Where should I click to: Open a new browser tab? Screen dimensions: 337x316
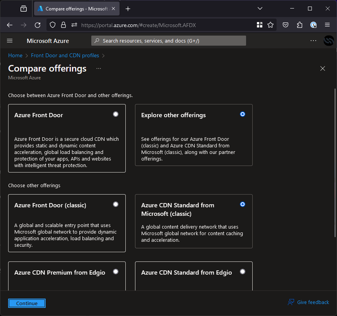tap(128, 9)
